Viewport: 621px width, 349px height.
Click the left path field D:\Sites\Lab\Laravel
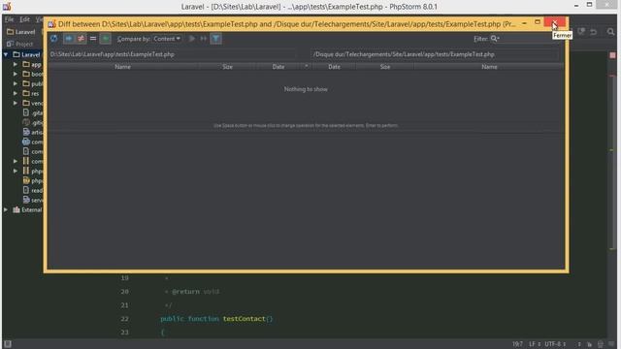point(172,54)
